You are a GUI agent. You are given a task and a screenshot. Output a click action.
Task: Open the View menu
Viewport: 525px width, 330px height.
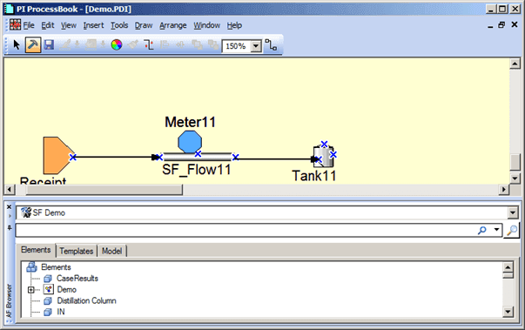point(68,25)
